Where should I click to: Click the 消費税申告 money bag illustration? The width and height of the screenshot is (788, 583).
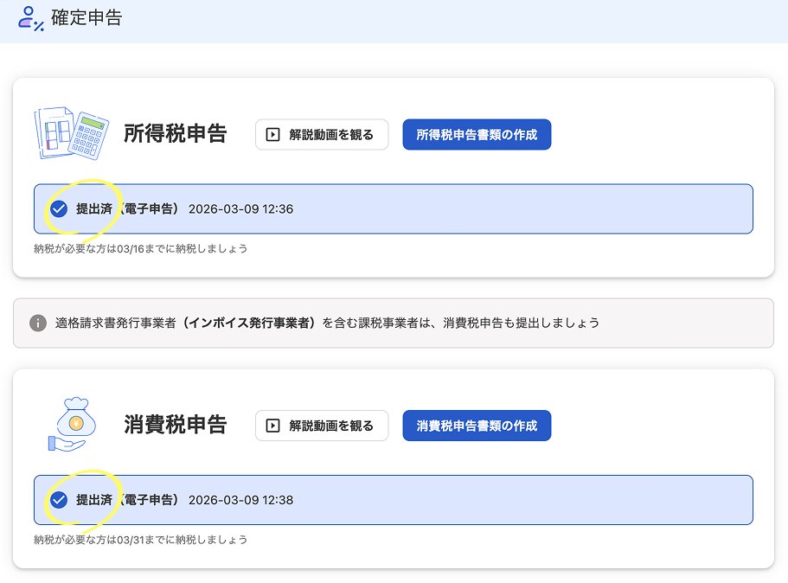coord(72,424)
